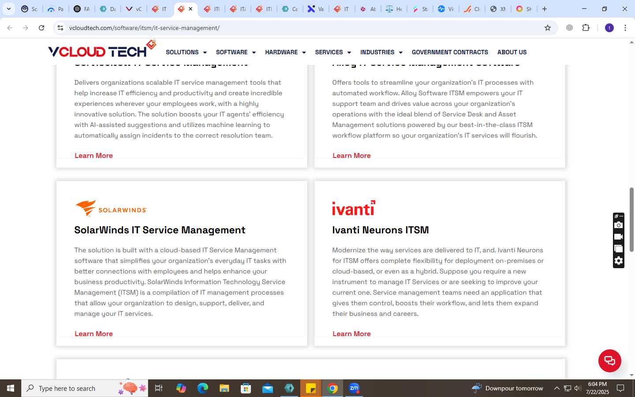Switch to the 'Ab' browser tab
Viewport: 635px width, 397px height.
click(368, 9)
